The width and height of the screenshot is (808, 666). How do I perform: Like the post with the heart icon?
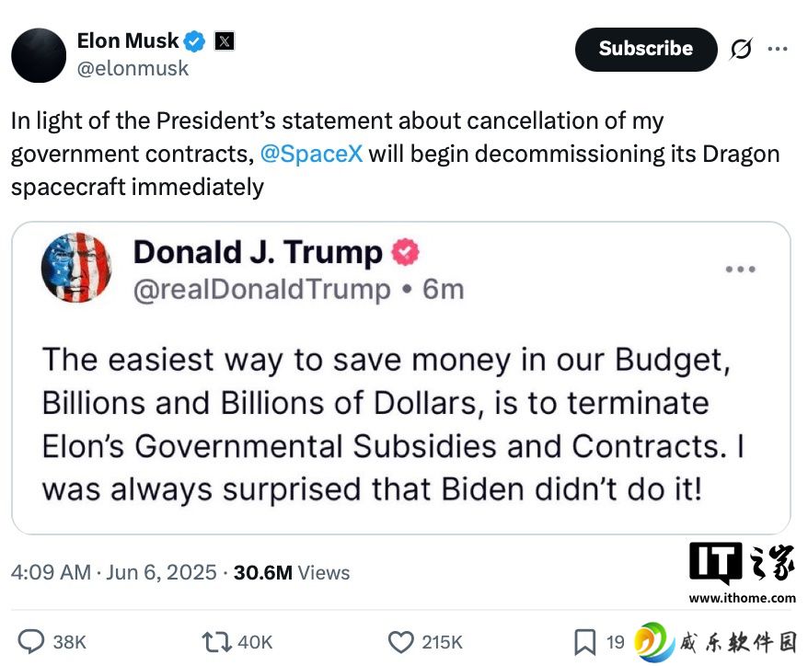point(400,642)
